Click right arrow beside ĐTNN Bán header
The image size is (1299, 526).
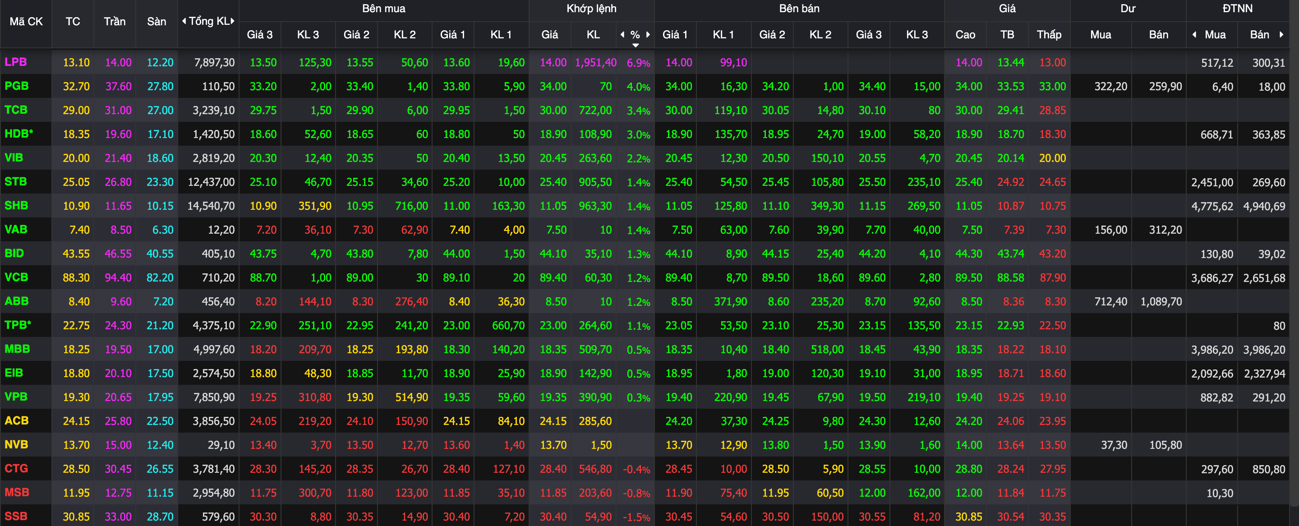click(x=1281, y=34)
